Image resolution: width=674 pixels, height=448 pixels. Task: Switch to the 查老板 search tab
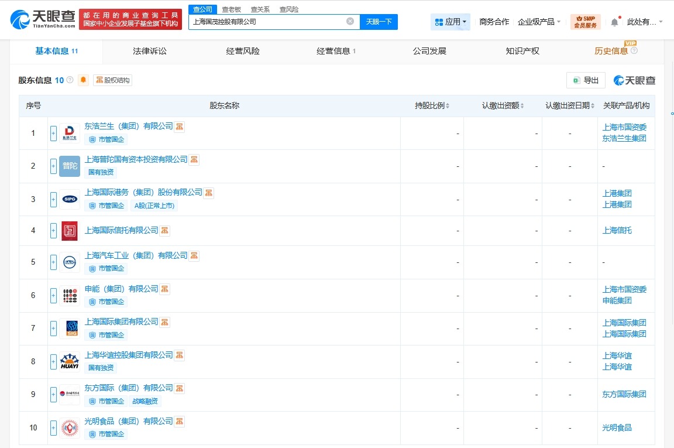click(x=231, y=9)
